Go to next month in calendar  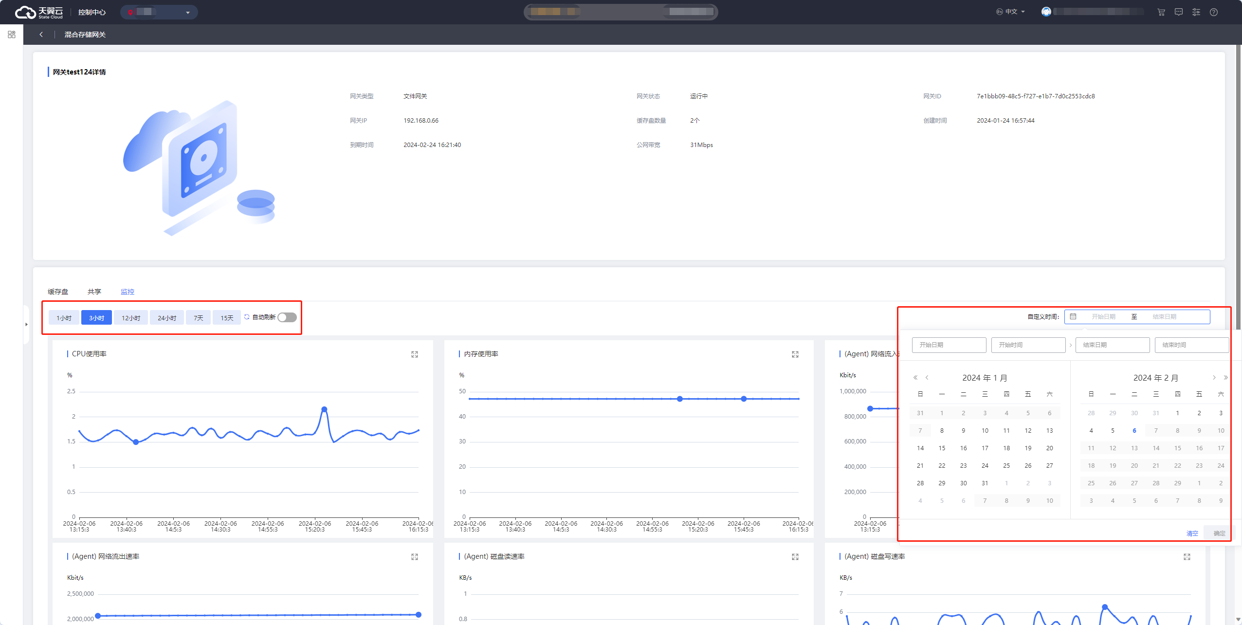[x=1214, y=378]
